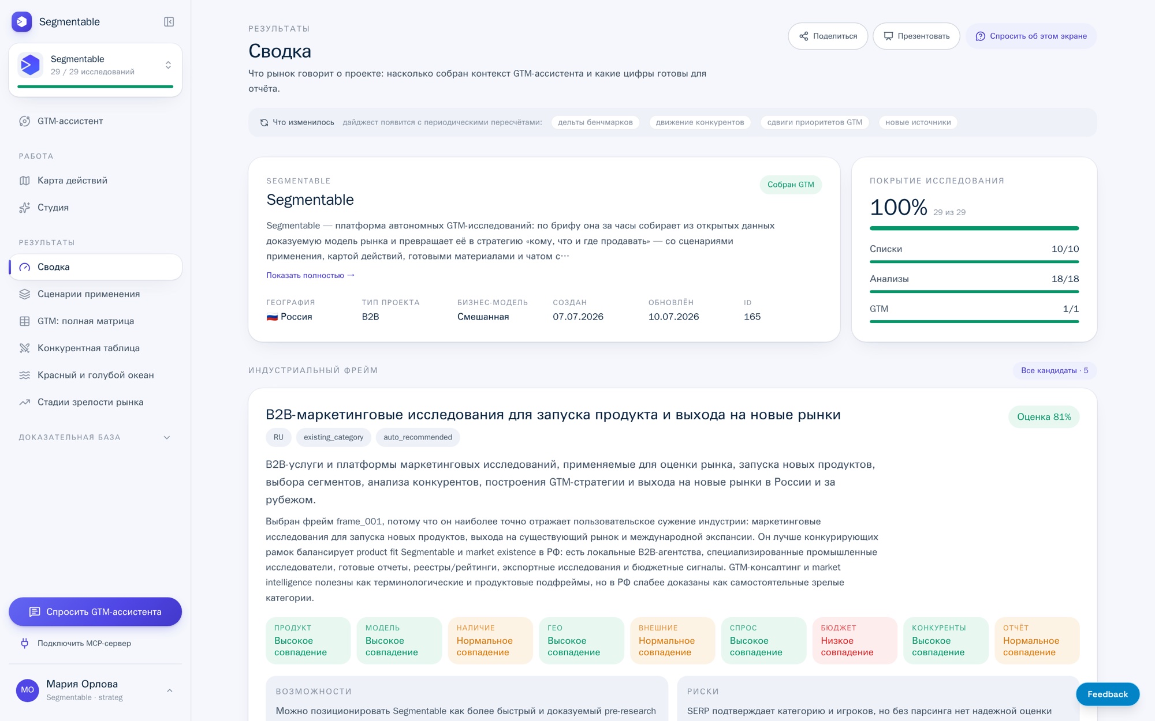Click the Продукт Высокое совпадение card
This screenshot has height=721, width=1155.
point(308,641)
